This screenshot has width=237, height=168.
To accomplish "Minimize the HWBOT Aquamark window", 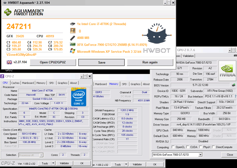I will coord(165,3).
